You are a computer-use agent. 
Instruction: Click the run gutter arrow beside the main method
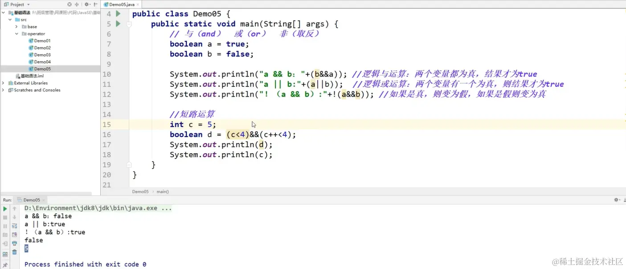[118, 24]
